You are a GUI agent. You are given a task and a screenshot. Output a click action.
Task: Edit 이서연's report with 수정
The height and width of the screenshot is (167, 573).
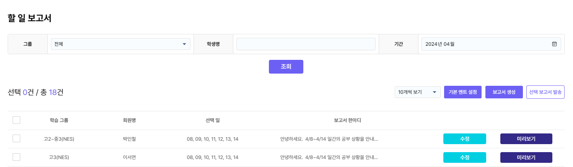[x=464, y=157]
